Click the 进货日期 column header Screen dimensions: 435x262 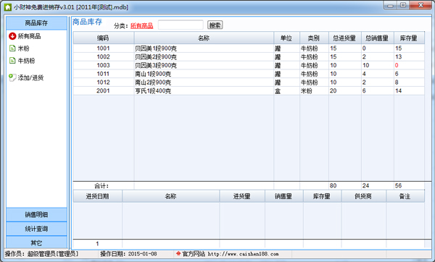coord(97,196)
